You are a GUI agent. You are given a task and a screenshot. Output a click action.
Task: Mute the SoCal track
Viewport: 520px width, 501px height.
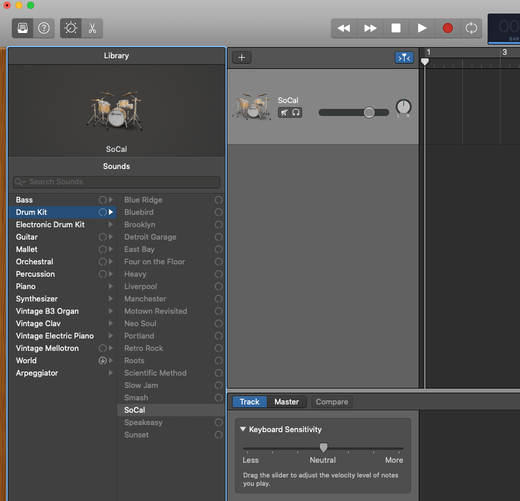(x=284, y=112)
